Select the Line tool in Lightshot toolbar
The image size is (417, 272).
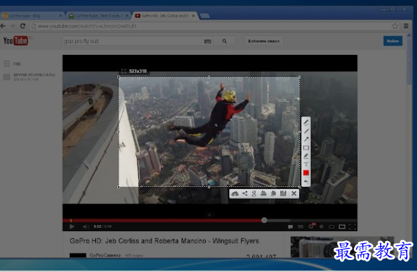tap(306, 131)
